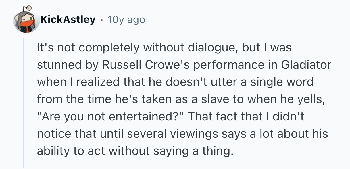Collapse the comment using the thread line

tap(23, 103)
